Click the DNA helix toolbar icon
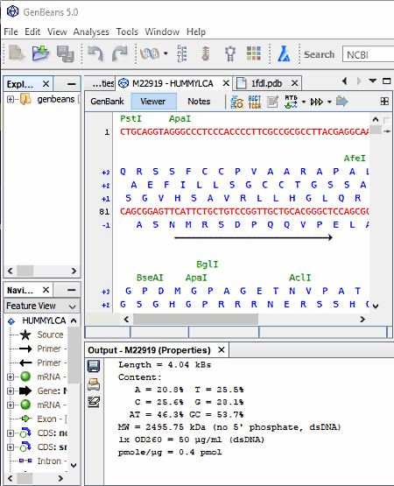394x486 pixels. point(150,53)
